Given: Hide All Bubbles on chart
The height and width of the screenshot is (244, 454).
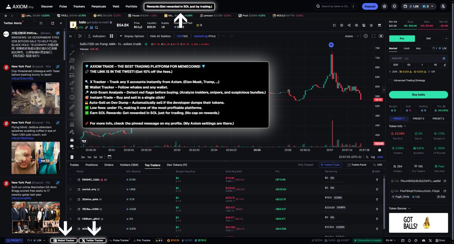Looking at the screenshot, I should (160, 36).
